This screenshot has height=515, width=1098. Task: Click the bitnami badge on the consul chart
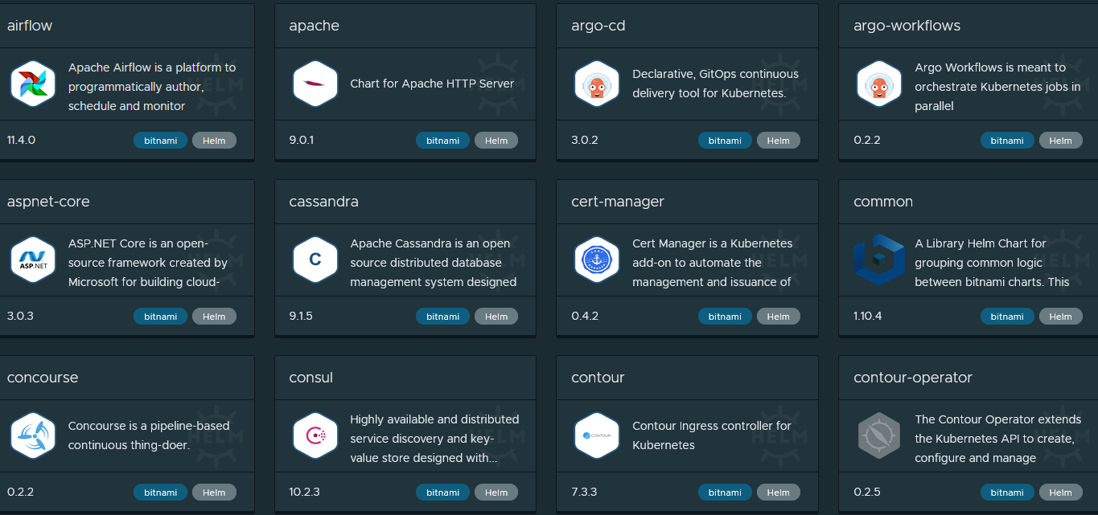tap(442, 492)
